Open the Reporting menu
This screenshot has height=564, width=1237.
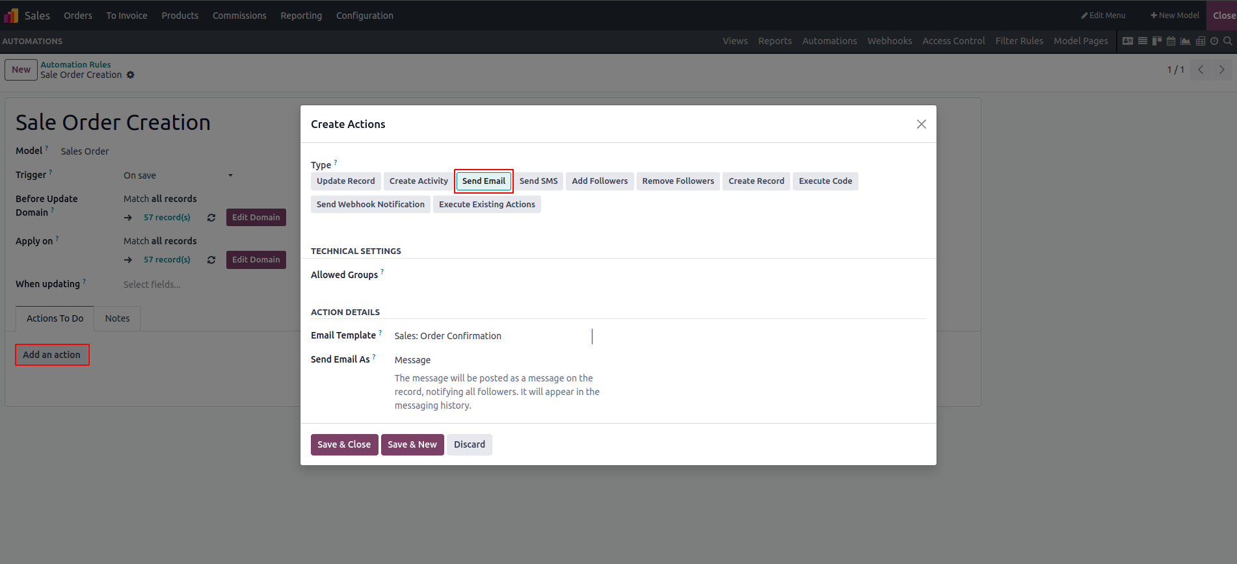coord(301,16)
